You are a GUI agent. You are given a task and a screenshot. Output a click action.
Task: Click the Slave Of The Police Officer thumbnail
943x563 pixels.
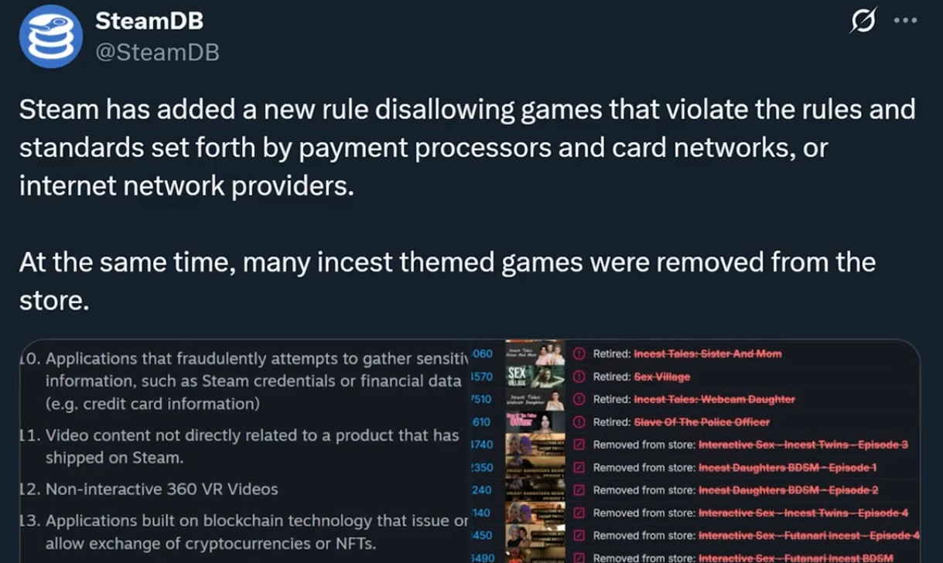(x=535, y=421)
